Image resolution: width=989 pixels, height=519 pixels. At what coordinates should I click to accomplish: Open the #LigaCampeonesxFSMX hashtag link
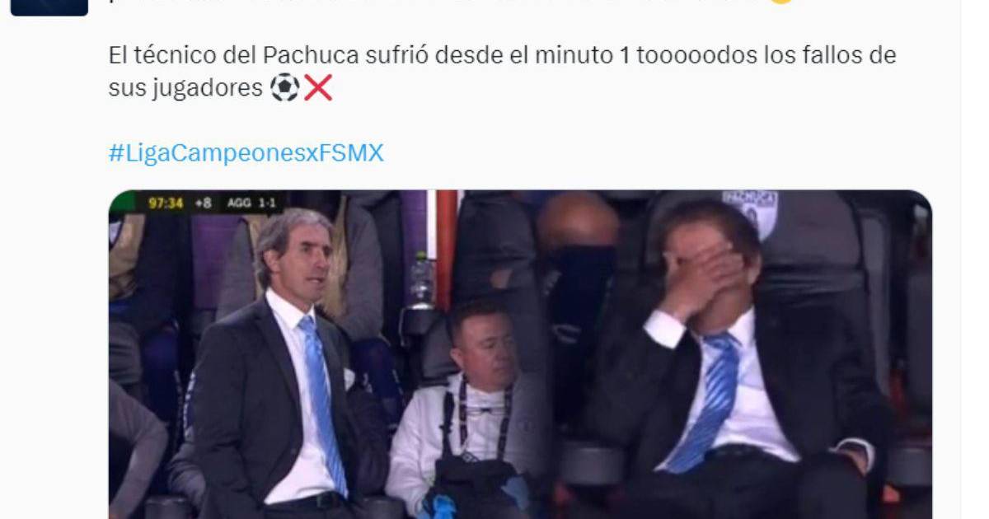[246, 153]
